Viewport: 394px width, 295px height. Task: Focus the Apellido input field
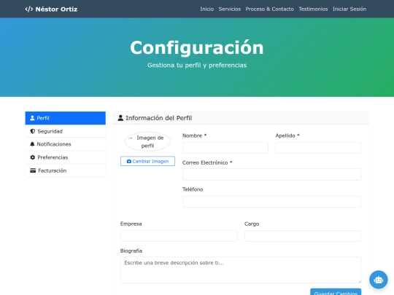click(318, 148)
